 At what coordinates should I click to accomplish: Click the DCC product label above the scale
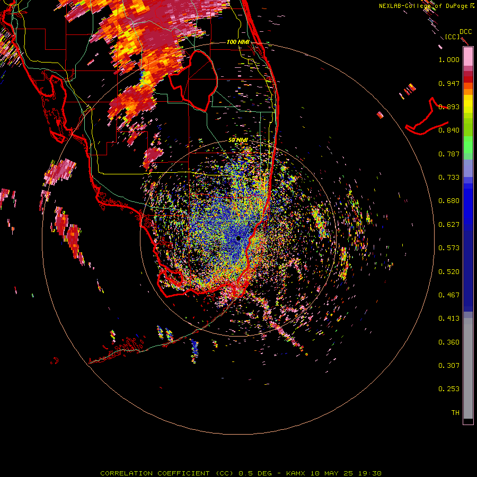(x=466, y=32)
